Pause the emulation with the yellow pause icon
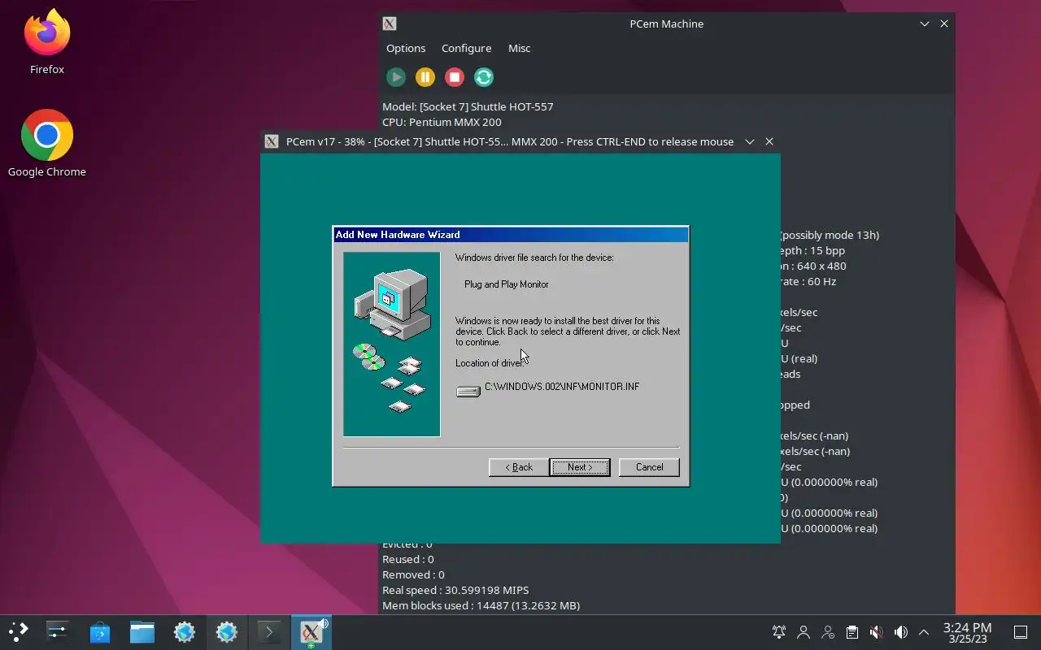The image size is (1041, 650). (425, 77)
